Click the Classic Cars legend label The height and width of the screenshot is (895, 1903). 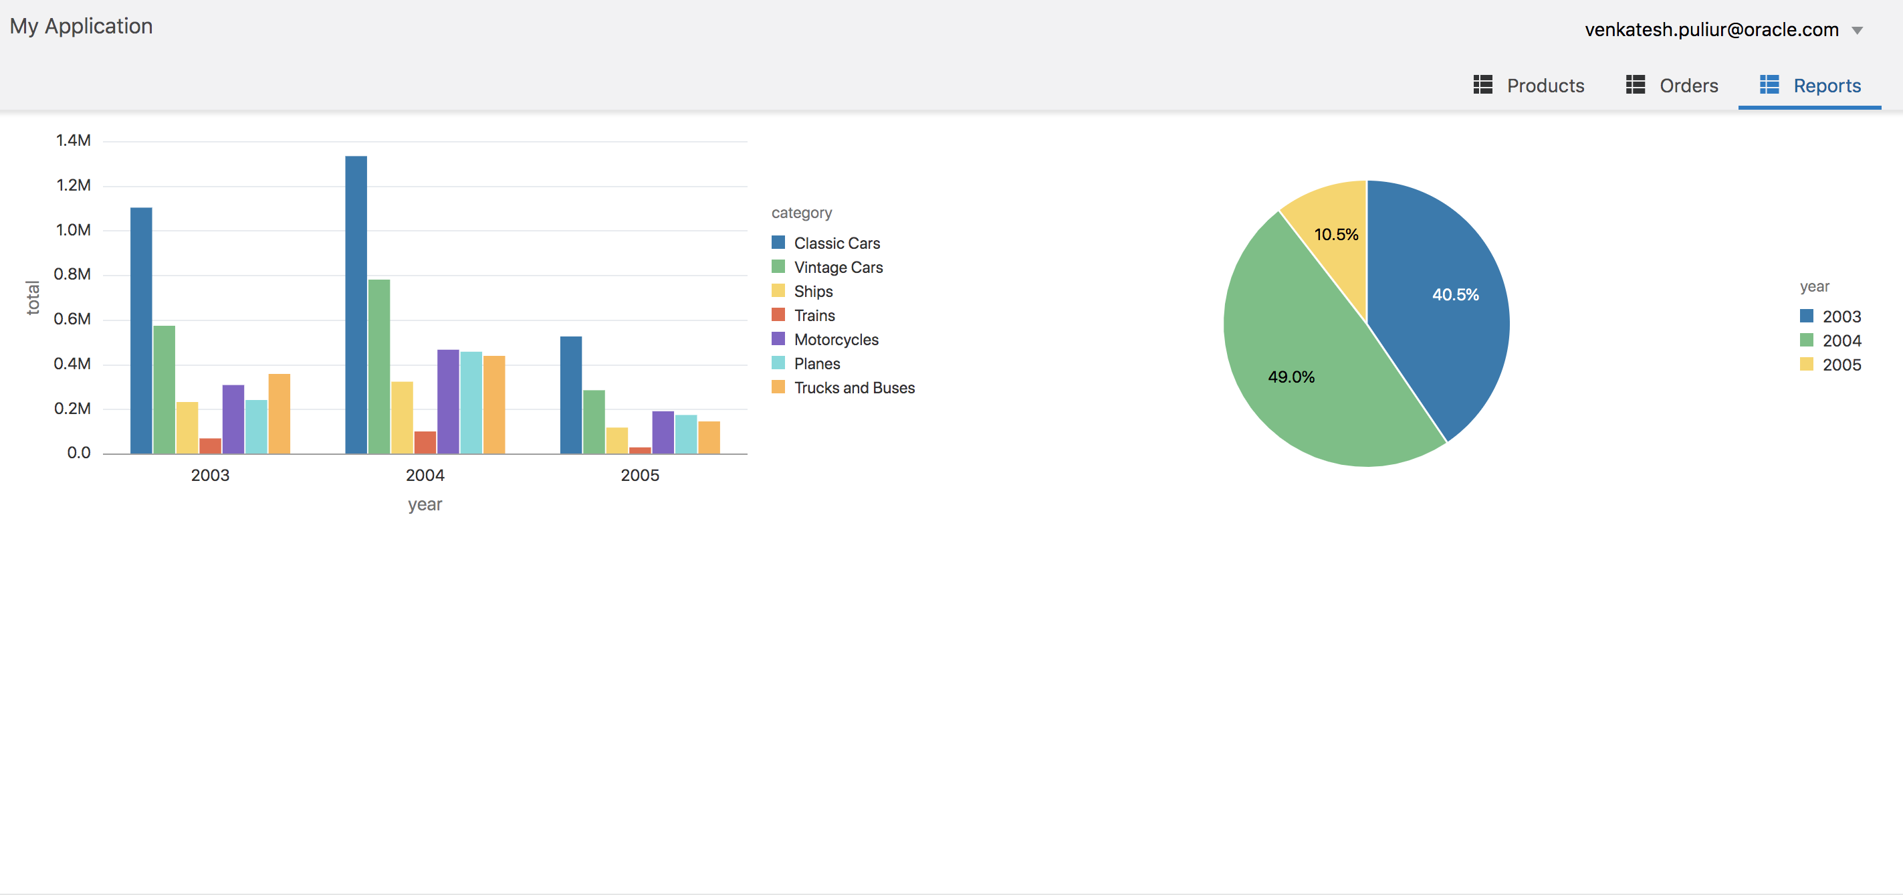pyautogui.click(x=837, y=243)
